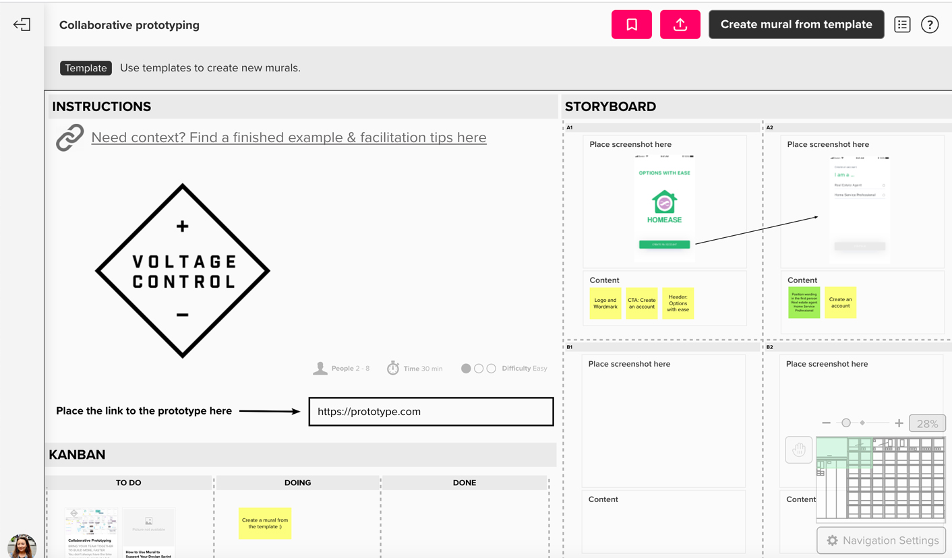Click the chain link icon in Instructions
The height and width of the screenshot is (558, 952).
pos(70,137)
